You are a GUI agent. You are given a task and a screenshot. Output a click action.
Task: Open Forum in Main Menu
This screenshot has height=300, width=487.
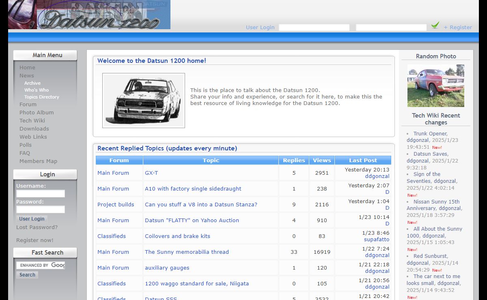coord(28,104)
